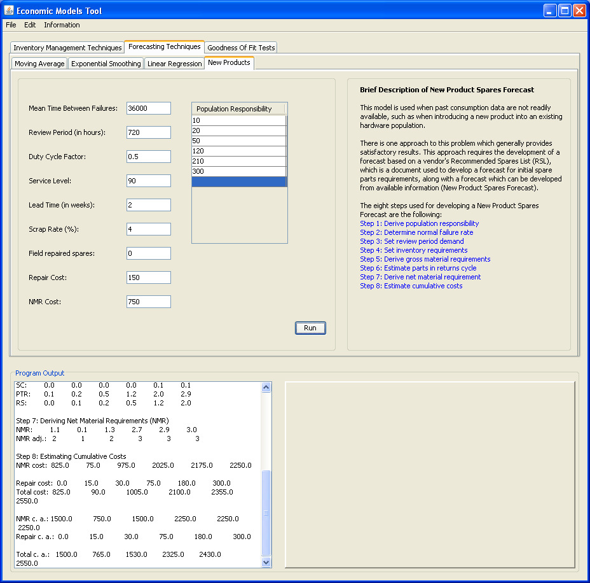590x583 pixels.
Task: Minimize the Economic Models Tool window
Action: 550,11
